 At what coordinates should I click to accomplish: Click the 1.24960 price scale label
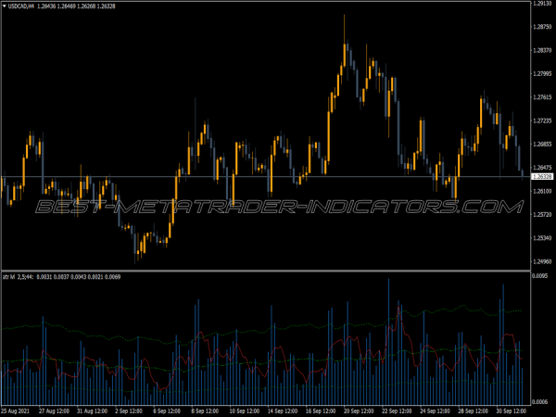[542, 261]
